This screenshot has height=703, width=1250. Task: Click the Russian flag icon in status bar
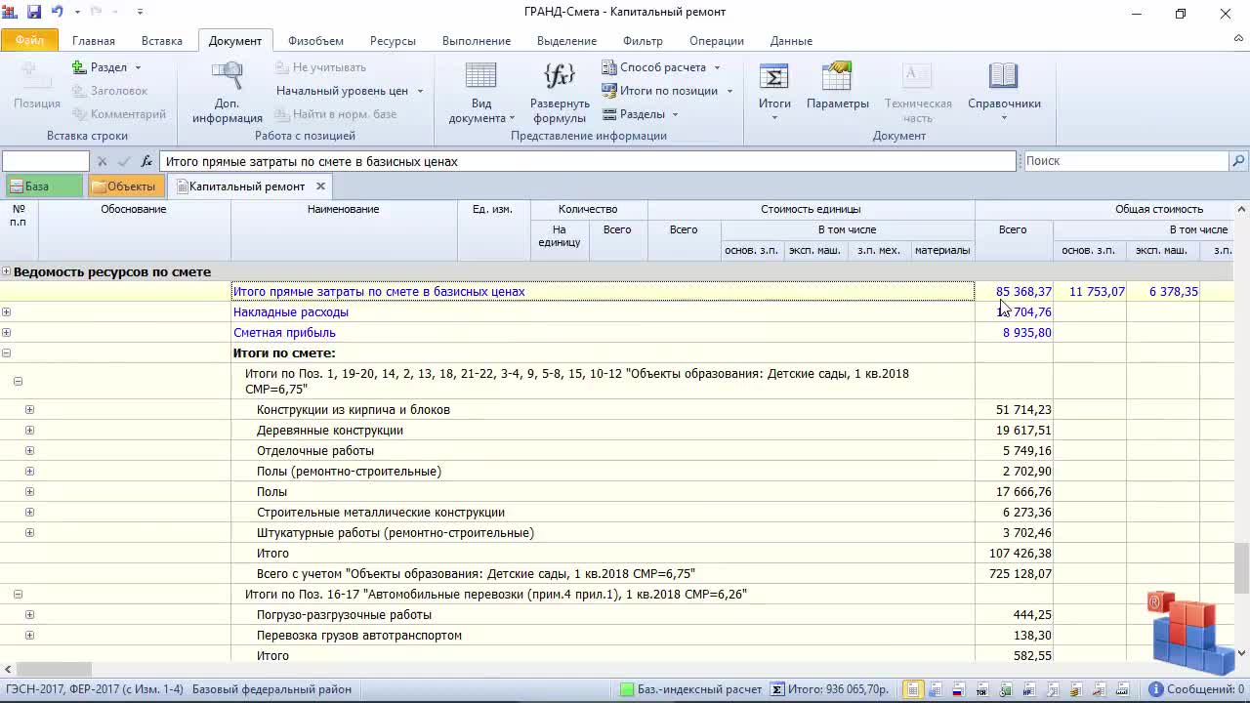click(959, 689)
